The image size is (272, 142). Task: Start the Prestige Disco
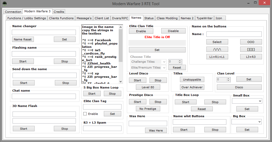pos(137,102)
